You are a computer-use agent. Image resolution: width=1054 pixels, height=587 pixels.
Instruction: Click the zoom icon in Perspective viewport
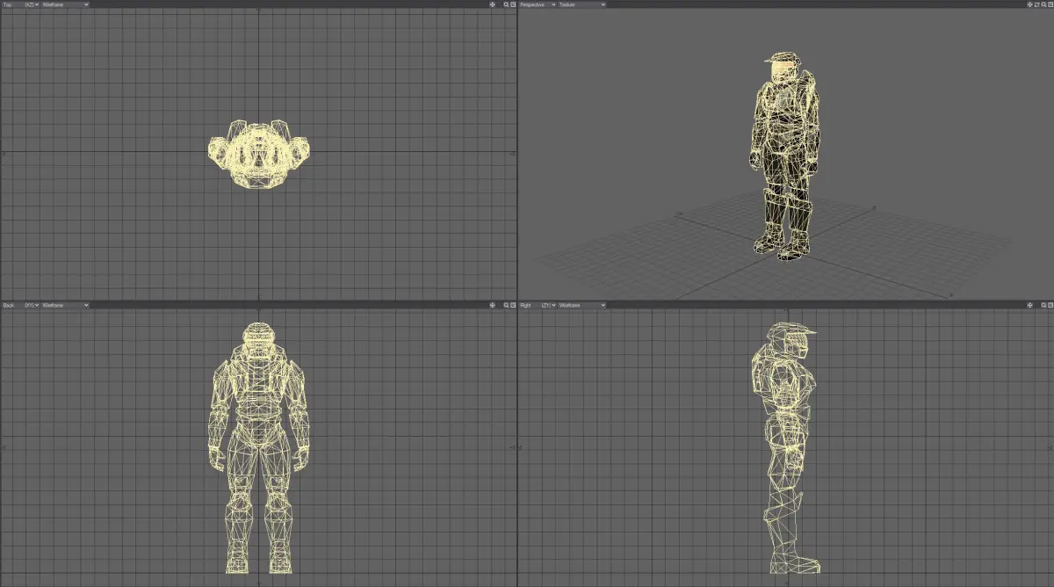(x=1043, y=4)
